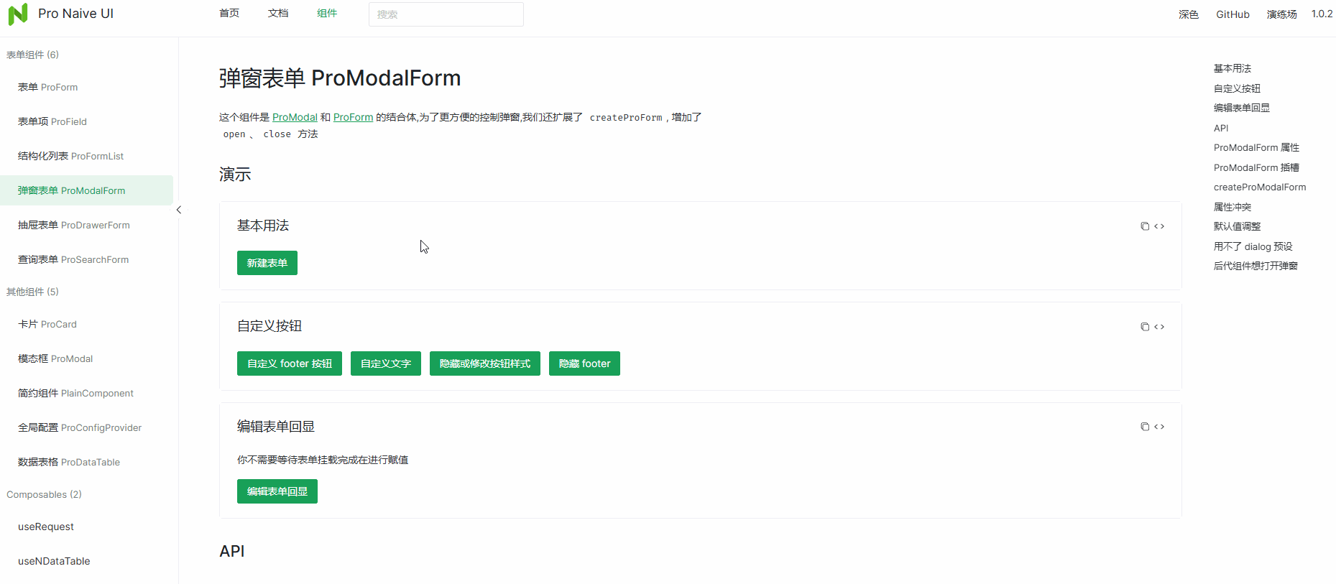
Task: Click the 自定义文字 button
Action: click(x=386, y=363)
